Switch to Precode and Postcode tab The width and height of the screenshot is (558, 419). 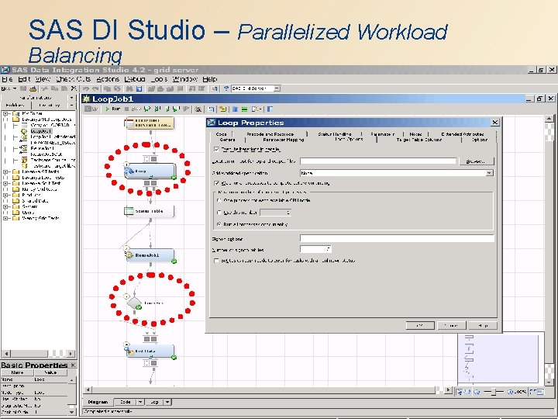[x=270, y=134]
